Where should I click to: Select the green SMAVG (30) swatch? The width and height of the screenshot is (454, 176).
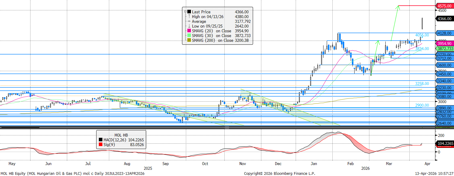(x=189, y=36)
